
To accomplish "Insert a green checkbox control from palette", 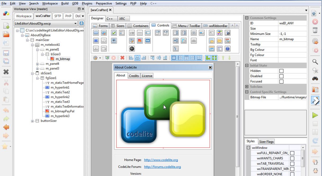I will point(114,33).
